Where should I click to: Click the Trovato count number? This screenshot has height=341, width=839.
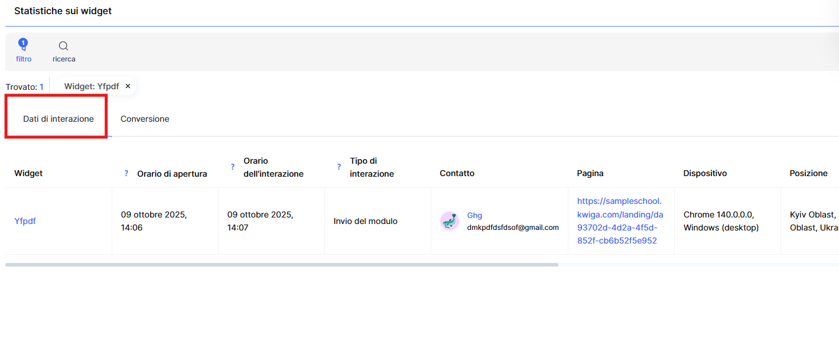pyautogui.click(x=41, y=87)
